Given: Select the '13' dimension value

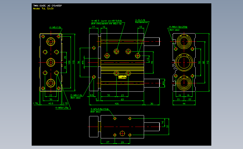Looking at the screenshot, I should [x=148, y=59].
